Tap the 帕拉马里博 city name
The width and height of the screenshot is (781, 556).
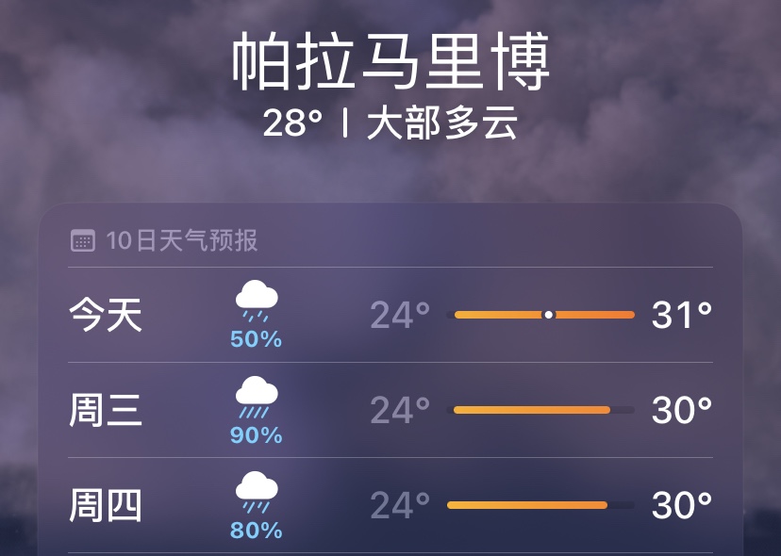[x=391, y=61]
